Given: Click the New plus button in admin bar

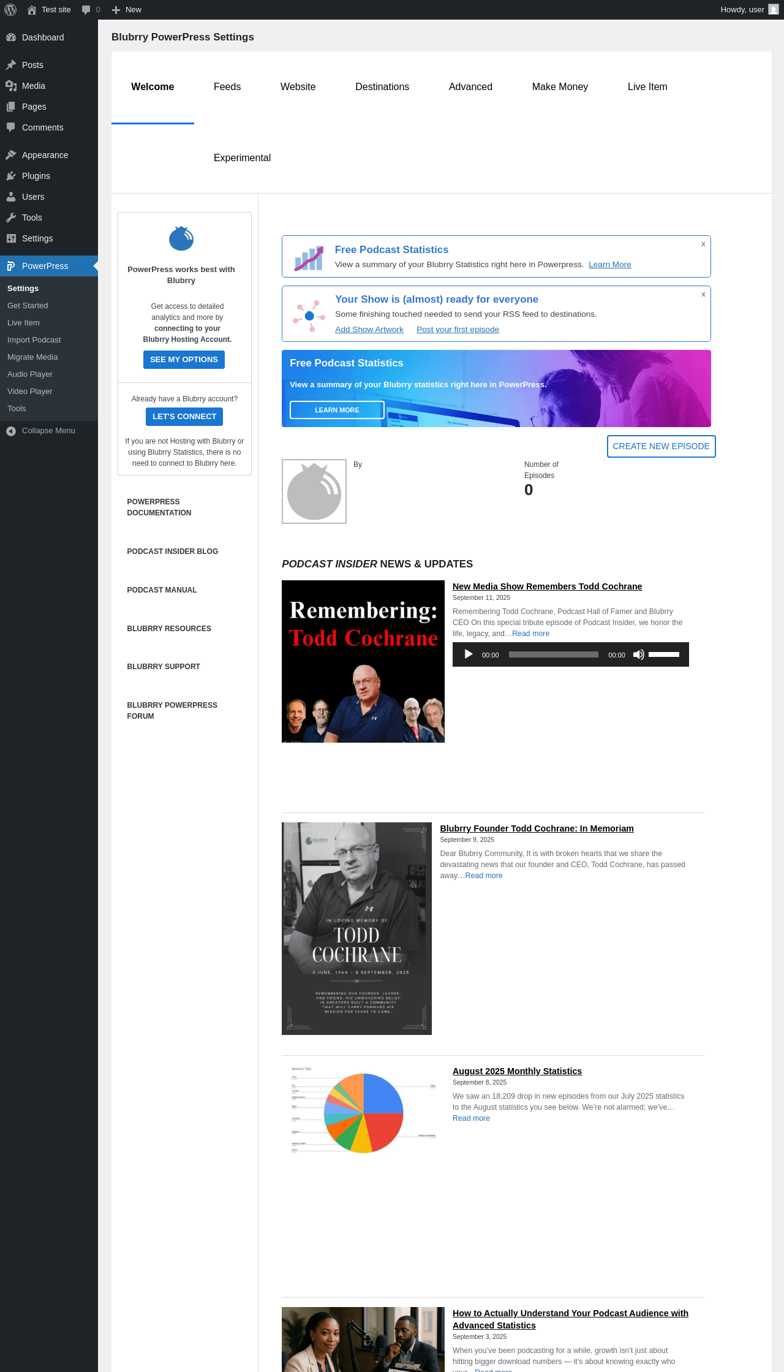Looking at the screenshot, I should point(127,10).
